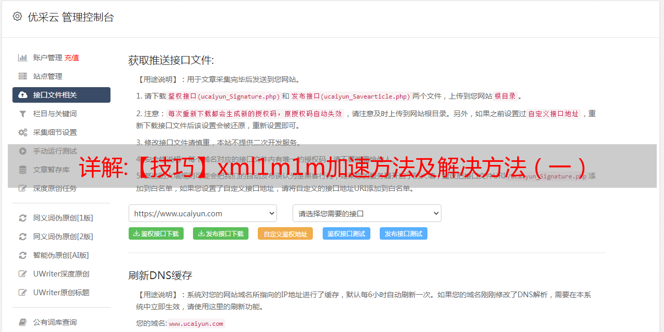The width and height of the screenshot is (664, 332).
Task: Open UWriter深度原创 menu item
Action: point(61,274)
